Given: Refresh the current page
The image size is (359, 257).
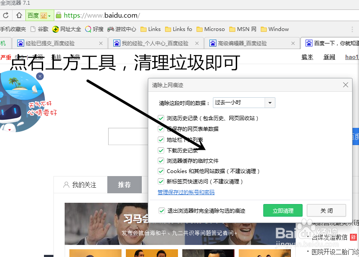Looking at the screenshot, I should pyautogui.click(x=6, y=14).
